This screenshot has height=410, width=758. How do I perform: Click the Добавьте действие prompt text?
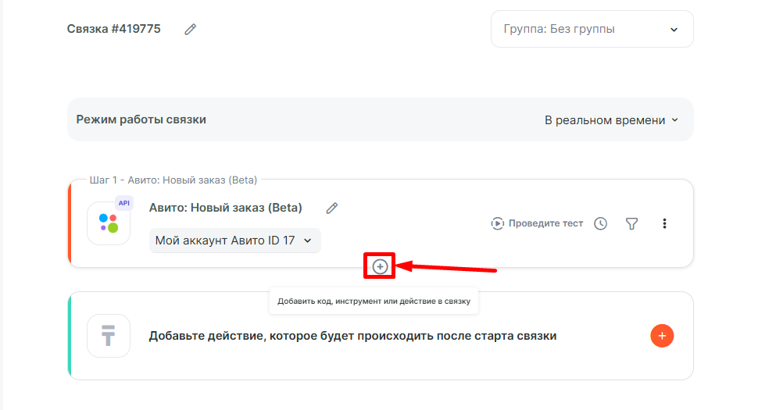[x=352, y=336]
